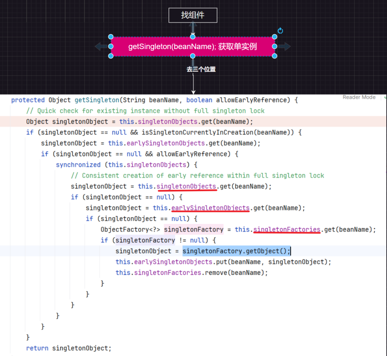This screenshot has width=387, height=356.
Task: Click the middle-left resize handle of the pink shape
Action: (x=111, y=46)
